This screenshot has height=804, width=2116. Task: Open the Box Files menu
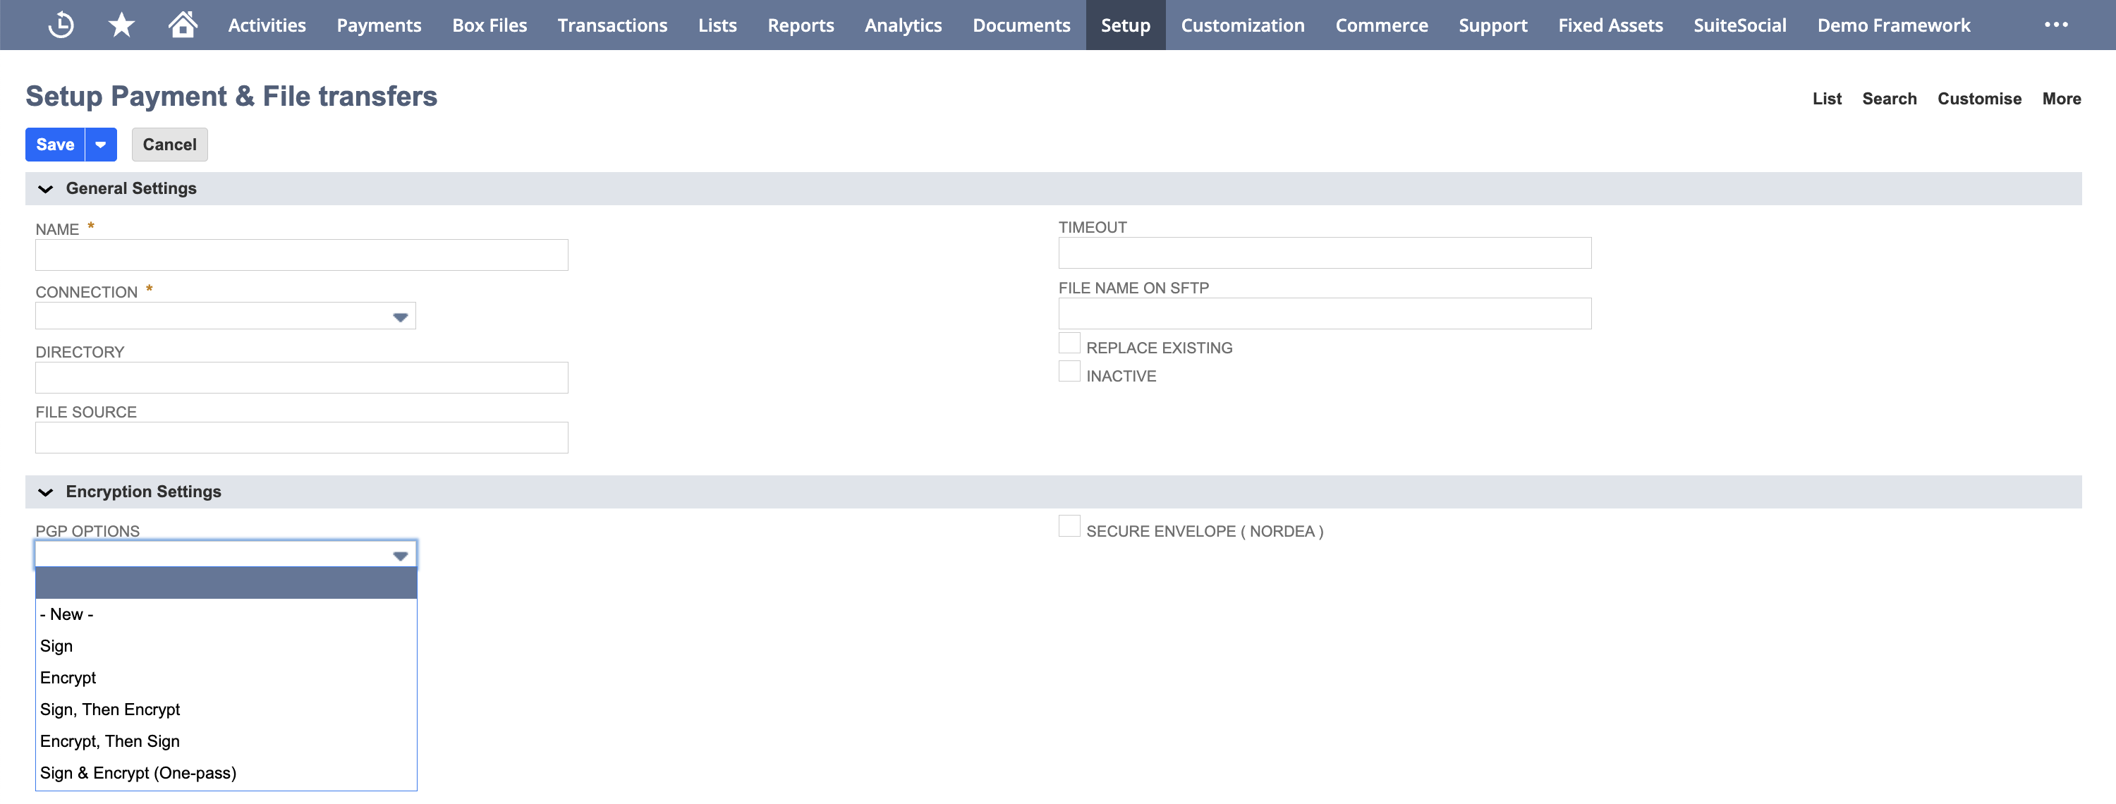[x=490, y=25]
